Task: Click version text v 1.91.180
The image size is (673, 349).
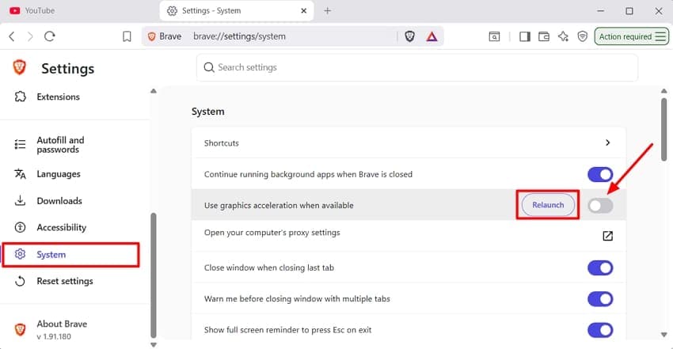Action: click(54, 336)
